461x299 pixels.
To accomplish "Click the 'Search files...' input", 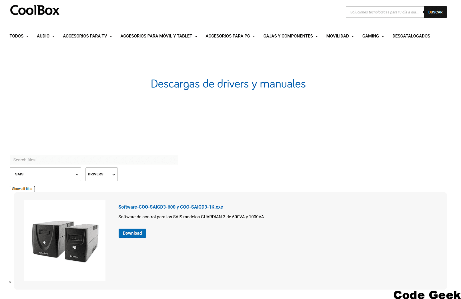I will point(94,160).
